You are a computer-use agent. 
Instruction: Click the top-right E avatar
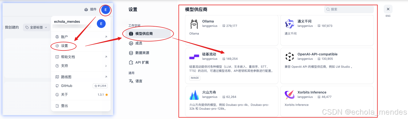[105, 10]
